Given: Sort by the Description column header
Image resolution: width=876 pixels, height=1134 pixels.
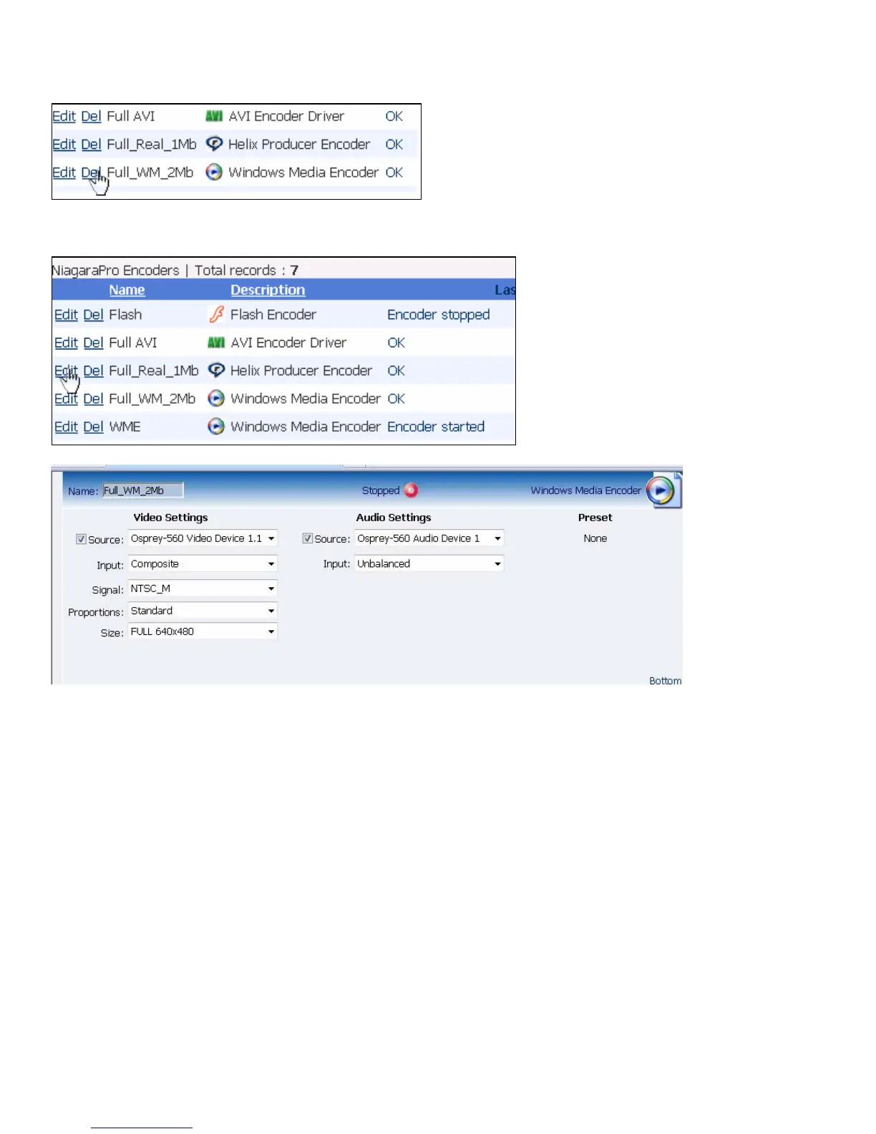Looking at the screenshot, I should click(x=268, y=290).
